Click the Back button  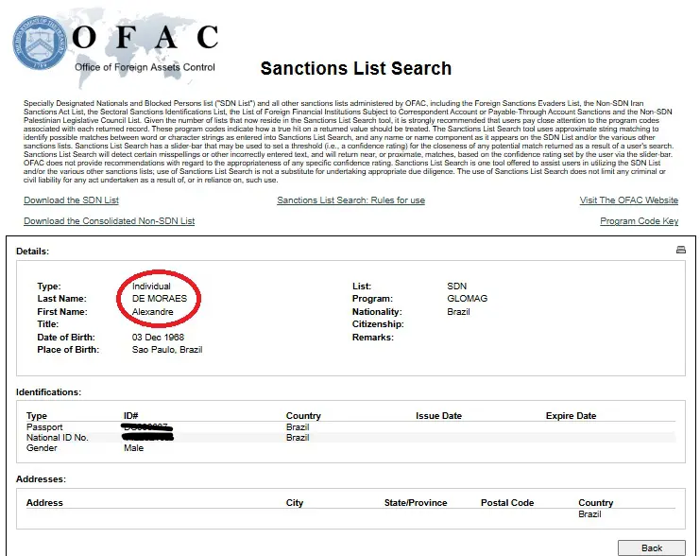click(x=651, y=547)
